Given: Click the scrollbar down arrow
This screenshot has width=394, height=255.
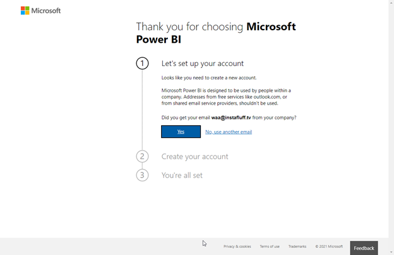Looking at the screenshot, I should 391,252.
